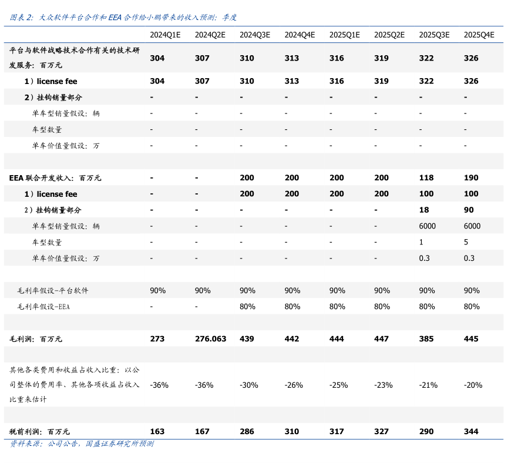Select the 2025Q3E column header
This screenshot has width=508, height=470.
tap(434, 35)
